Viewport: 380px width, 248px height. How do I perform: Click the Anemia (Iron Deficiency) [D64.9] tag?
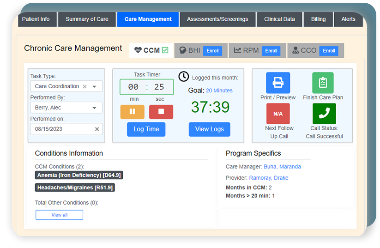tap(79, 175)
